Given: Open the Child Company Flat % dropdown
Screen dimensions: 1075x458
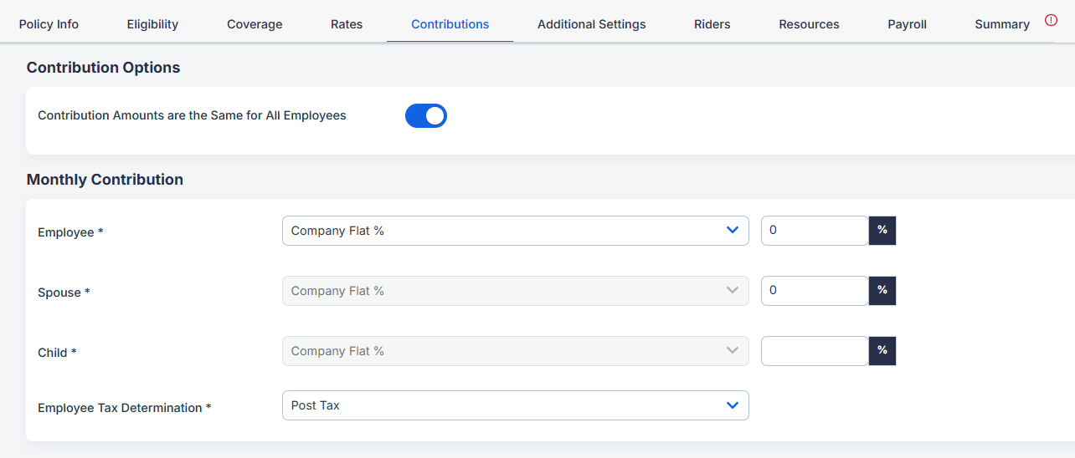Looking at the screenshot, I should pyautogui.click(x=516, y=351).
